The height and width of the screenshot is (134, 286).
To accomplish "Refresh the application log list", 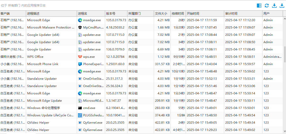I will click(x=267, y=6).
